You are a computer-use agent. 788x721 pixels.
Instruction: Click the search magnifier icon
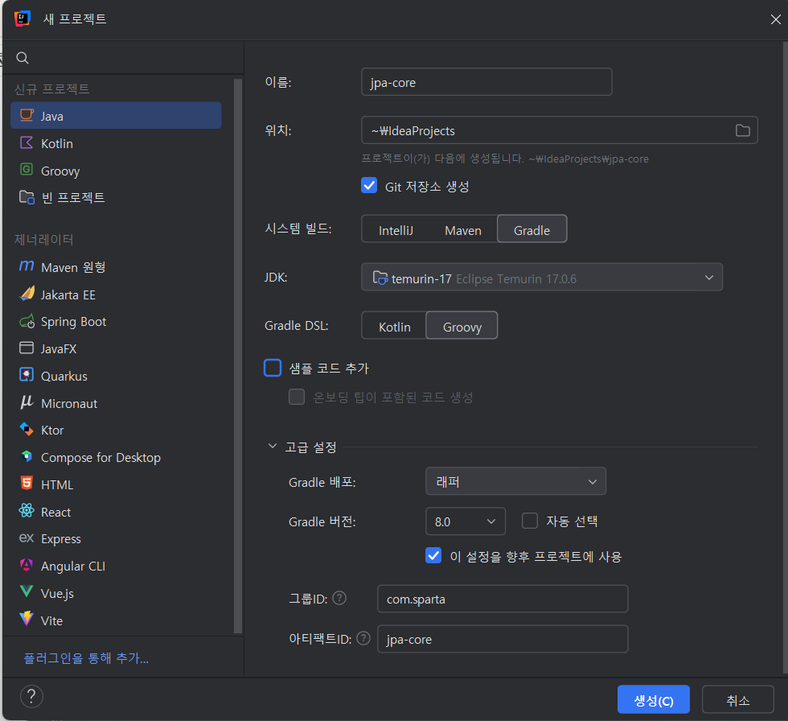tap(23, 58)
